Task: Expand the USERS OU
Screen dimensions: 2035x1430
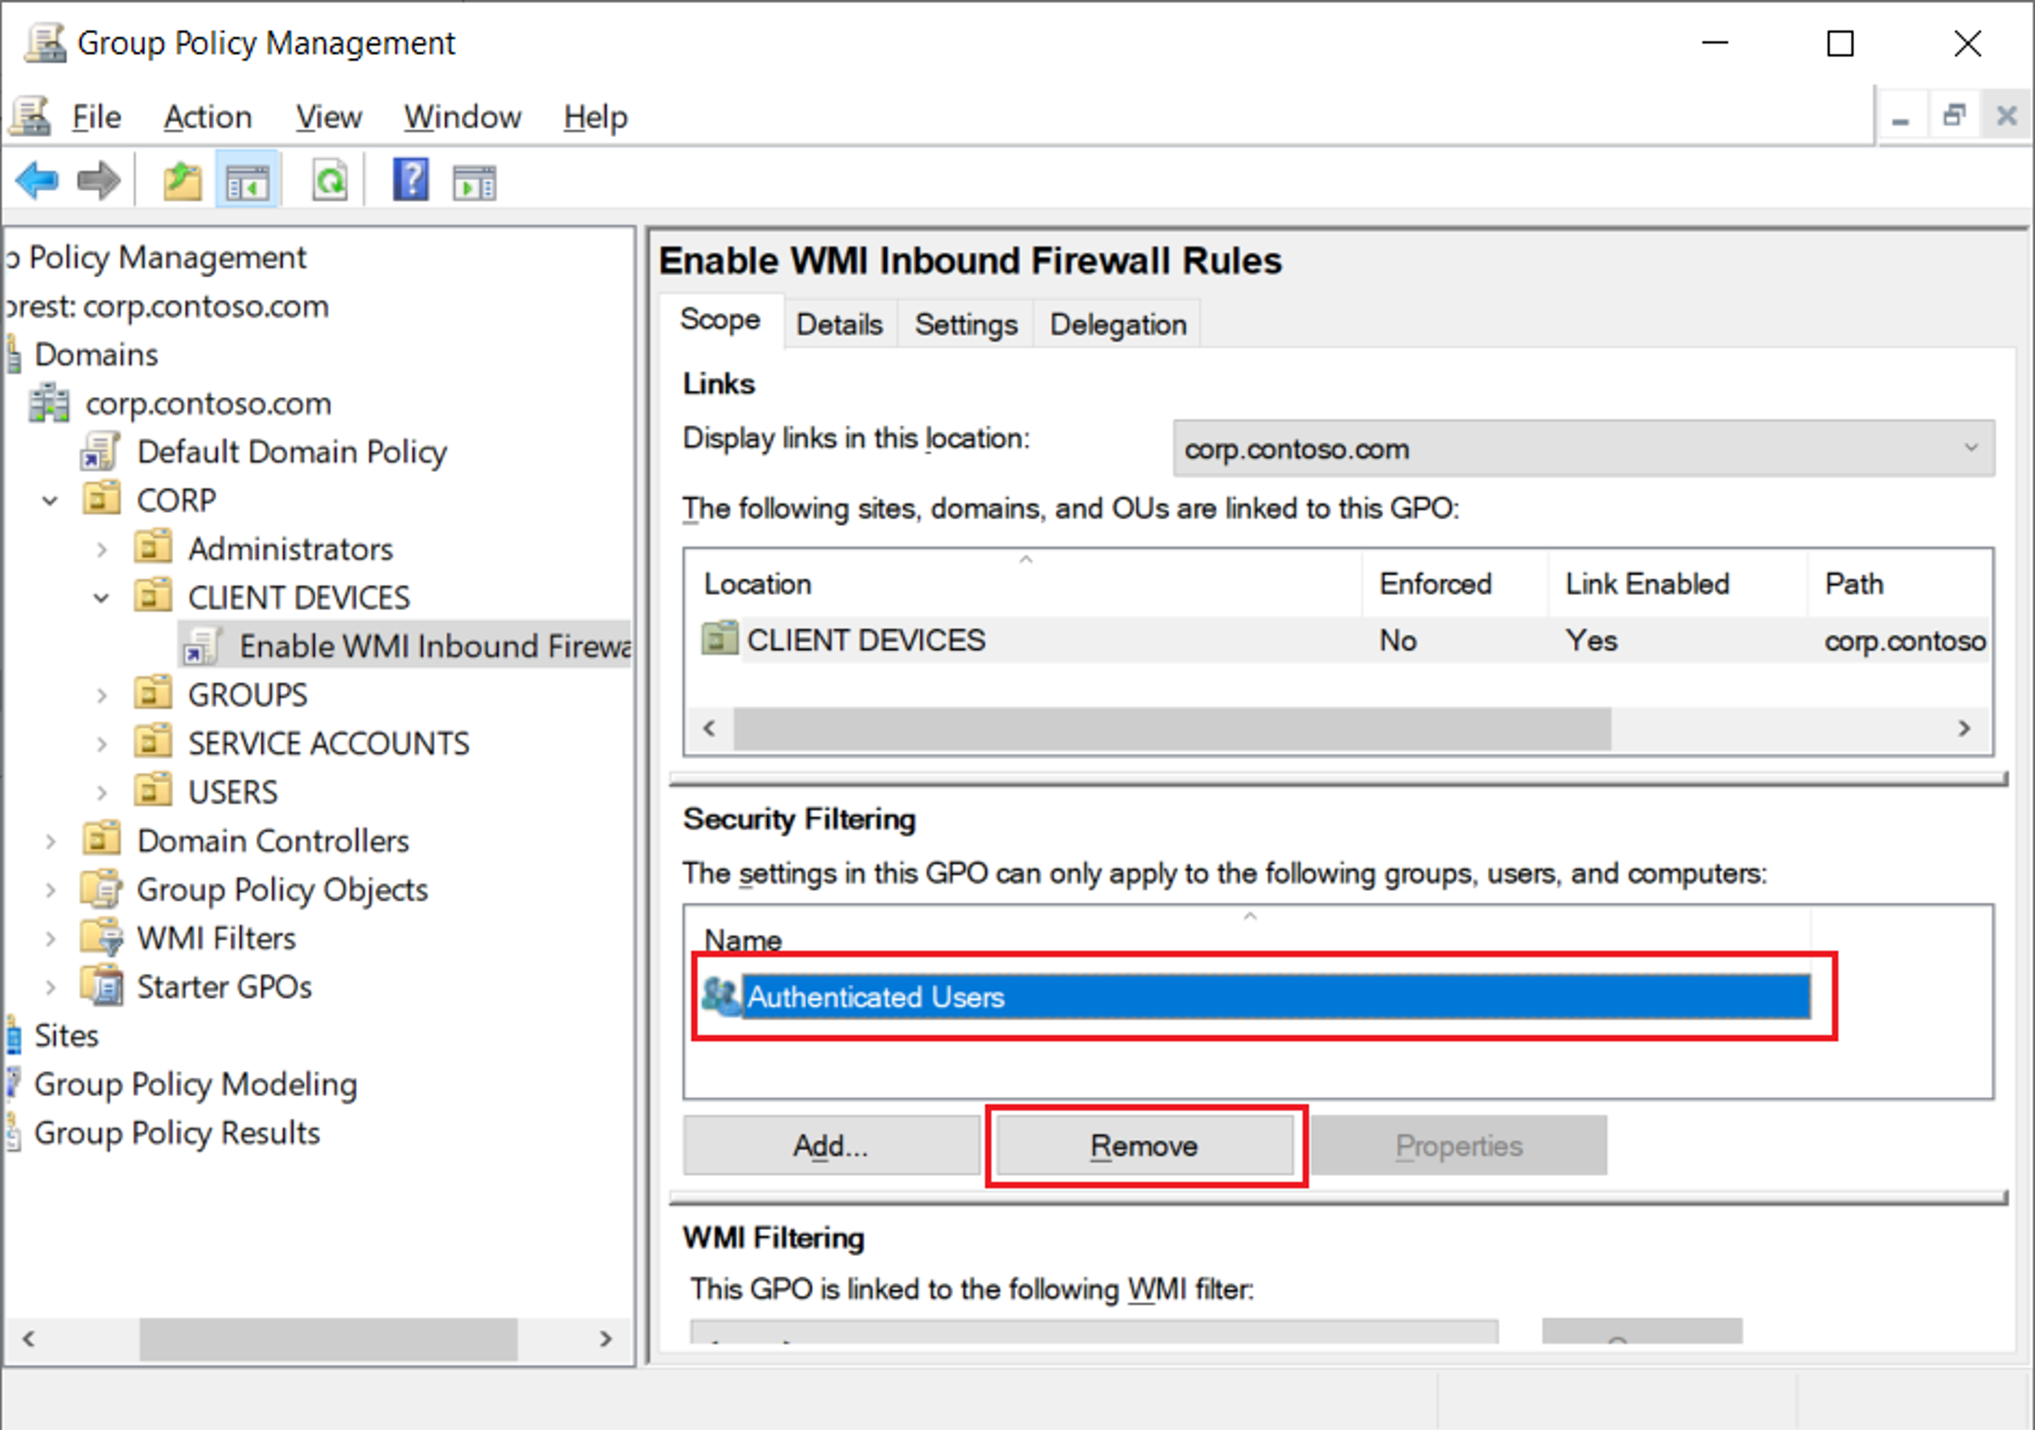Action: (x=102, y=792)
